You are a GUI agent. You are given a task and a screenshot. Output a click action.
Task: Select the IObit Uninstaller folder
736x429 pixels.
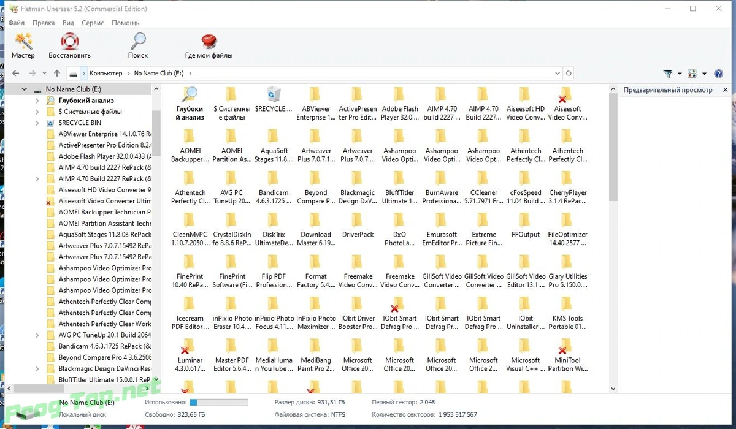526,313
